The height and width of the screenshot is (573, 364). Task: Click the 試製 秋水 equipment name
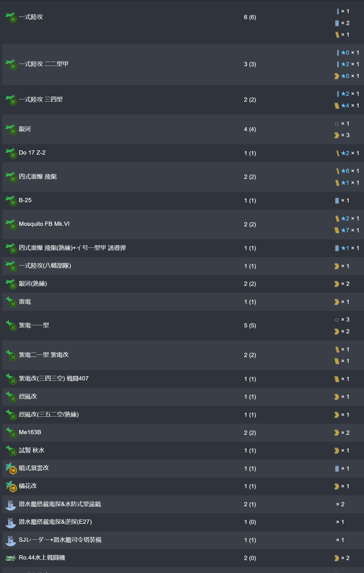(32, 450)
